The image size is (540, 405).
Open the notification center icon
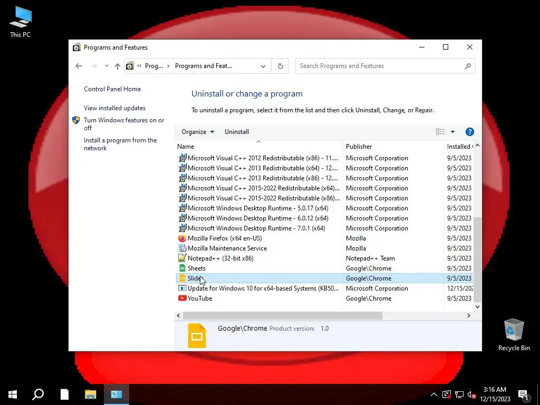click(x=523, y=394)
